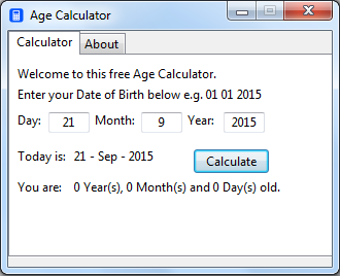Viewport: 340px width, 276px height.
Task: Click the Day input field showing 21
Action: [x=69, y=122]
